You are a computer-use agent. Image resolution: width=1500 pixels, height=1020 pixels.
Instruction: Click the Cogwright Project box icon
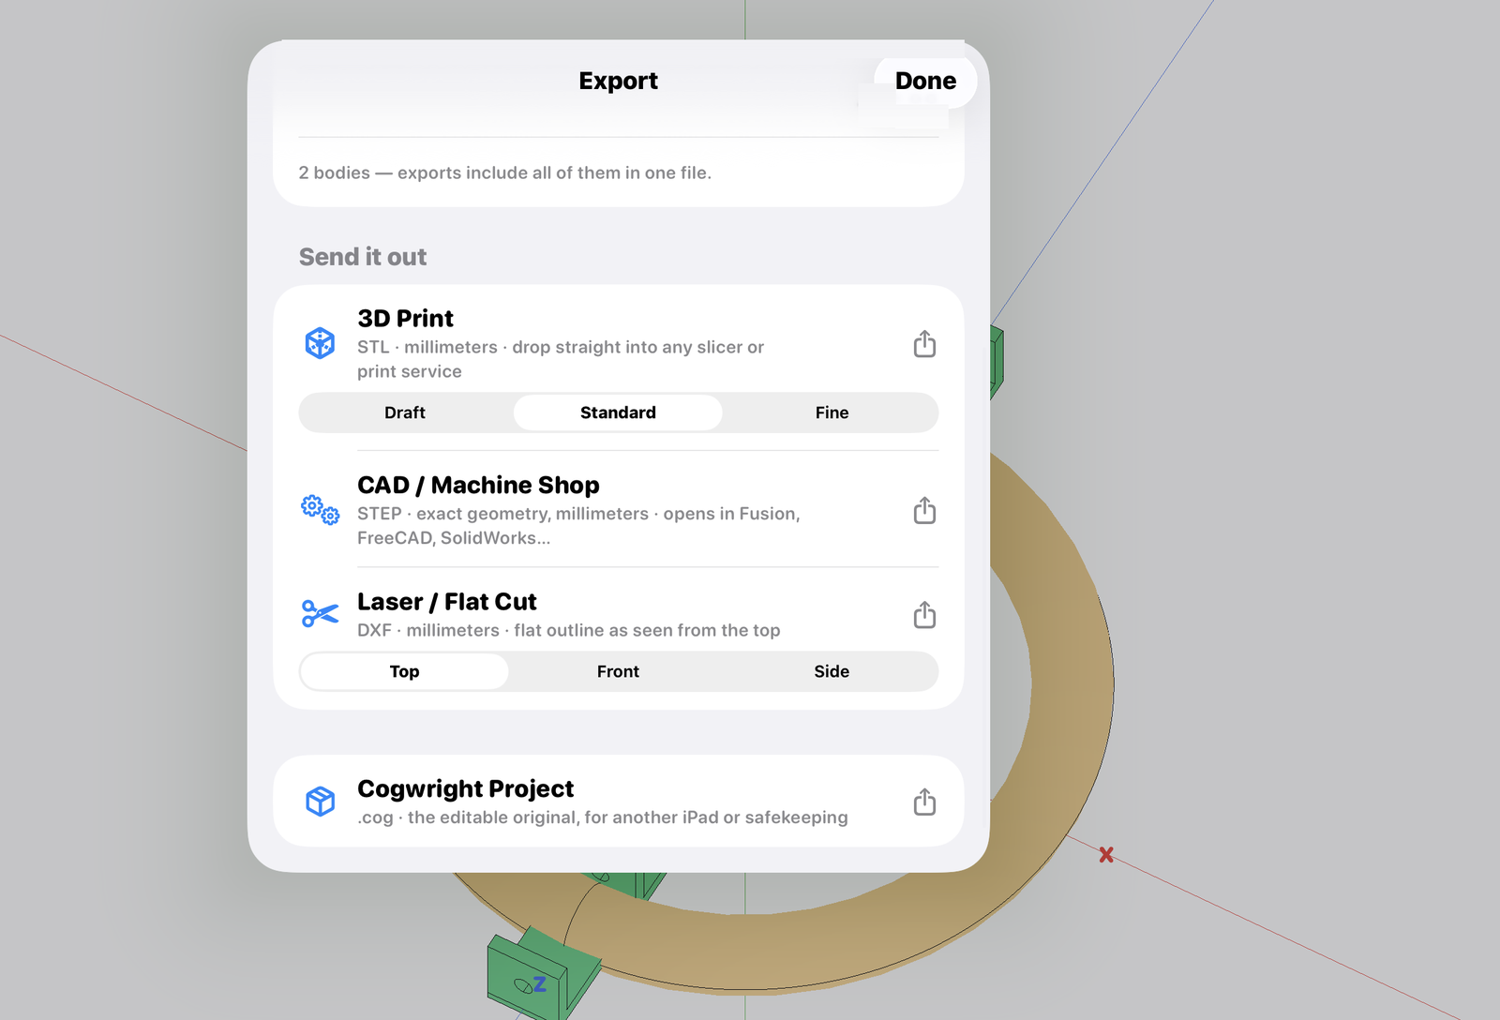[320, 802]
